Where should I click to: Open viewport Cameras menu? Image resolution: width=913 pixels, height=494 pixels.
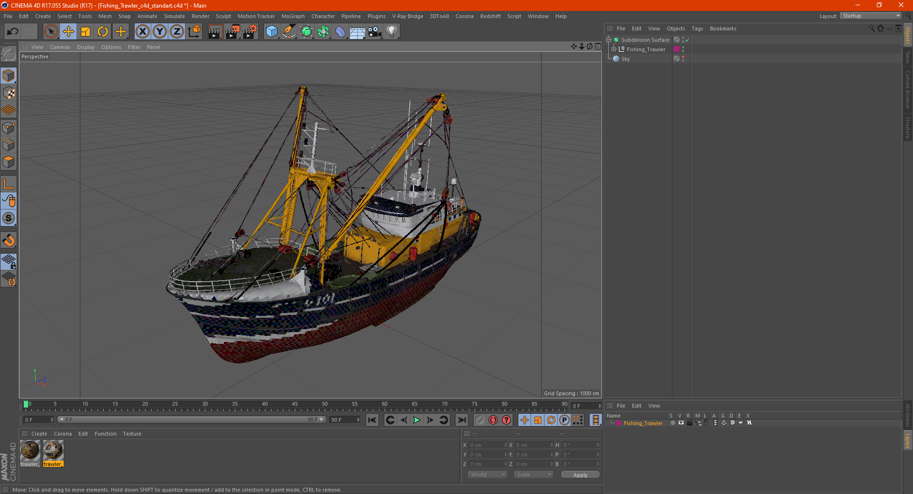click(60, 47)
